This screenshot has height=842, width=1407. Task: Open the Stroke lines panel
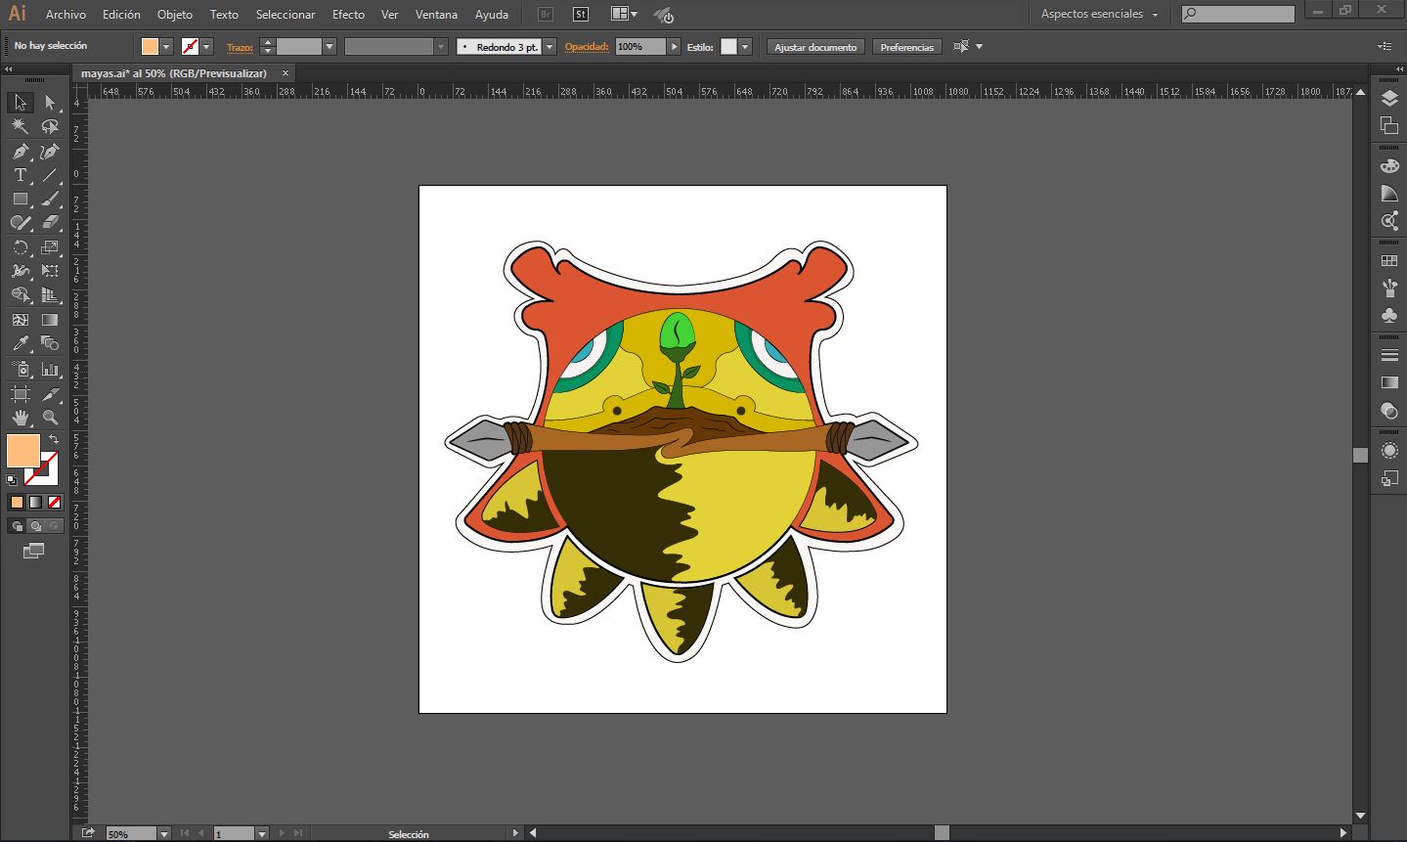tap(1389, 355)
